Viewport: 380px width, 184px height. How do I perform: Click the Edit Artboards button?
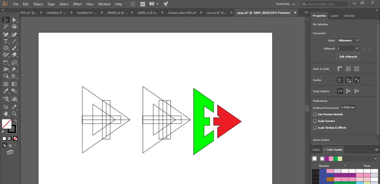pos(348,56)
